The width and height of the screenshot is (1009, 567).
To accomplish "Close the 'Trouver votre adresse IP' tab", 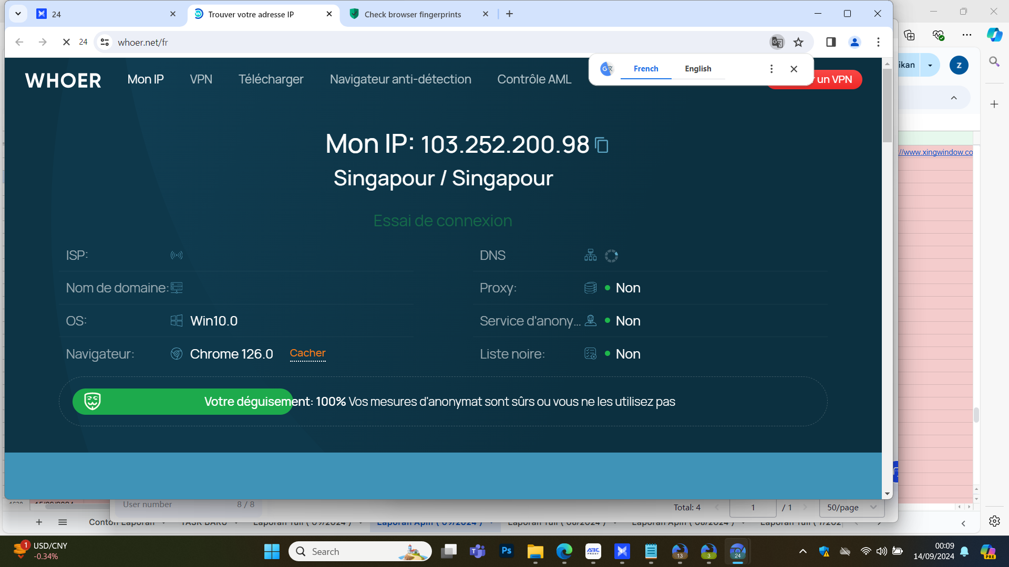I will tap(329, 14).
